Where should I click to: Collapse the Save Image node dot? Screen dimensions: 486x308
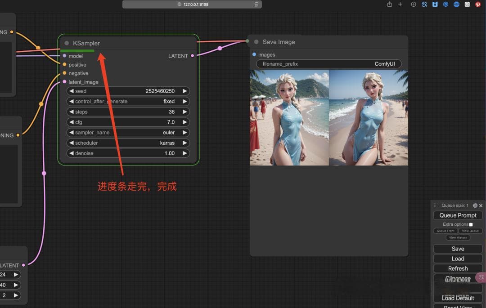pos(256,42)
